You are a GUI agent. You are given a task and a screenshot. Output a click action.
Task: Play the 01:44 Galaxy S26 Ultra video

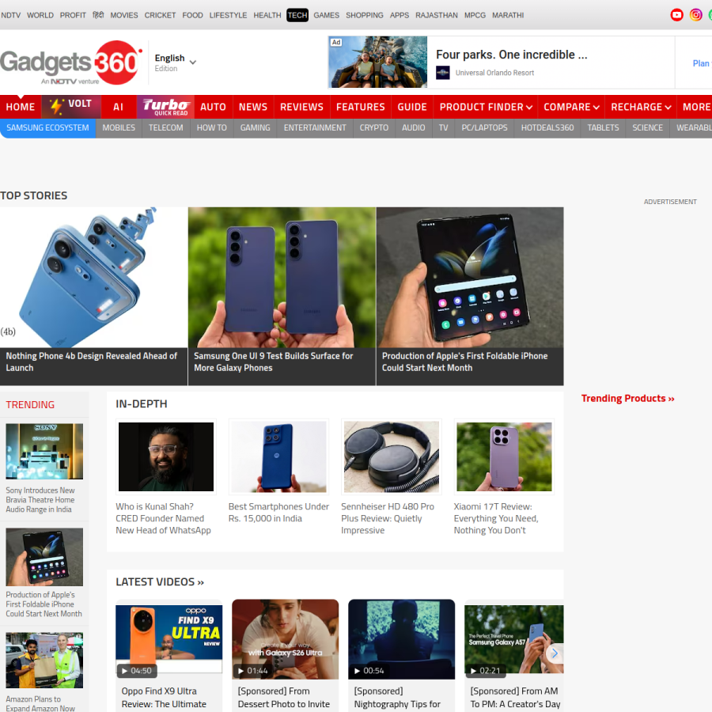coord(285,639)
